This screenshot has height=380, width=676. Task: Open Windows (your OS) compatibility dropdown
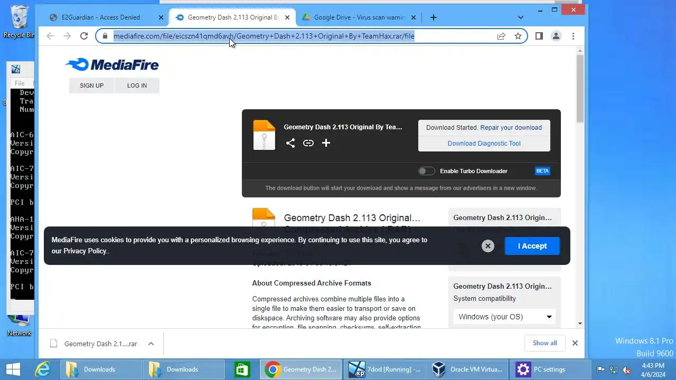pos(504,317)
